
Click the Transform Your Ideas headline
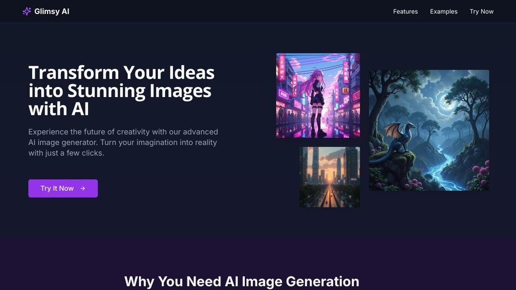(122, 90)
